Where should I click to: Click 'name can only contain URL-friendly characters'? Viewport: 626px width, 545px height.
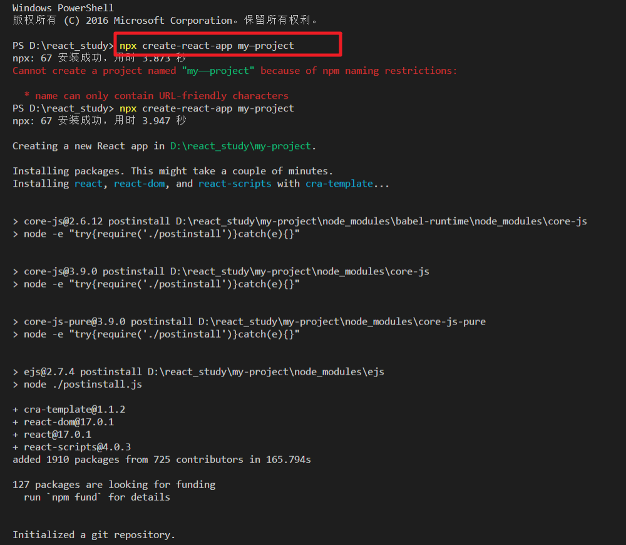pyautogui.click(x=162, y=96)
